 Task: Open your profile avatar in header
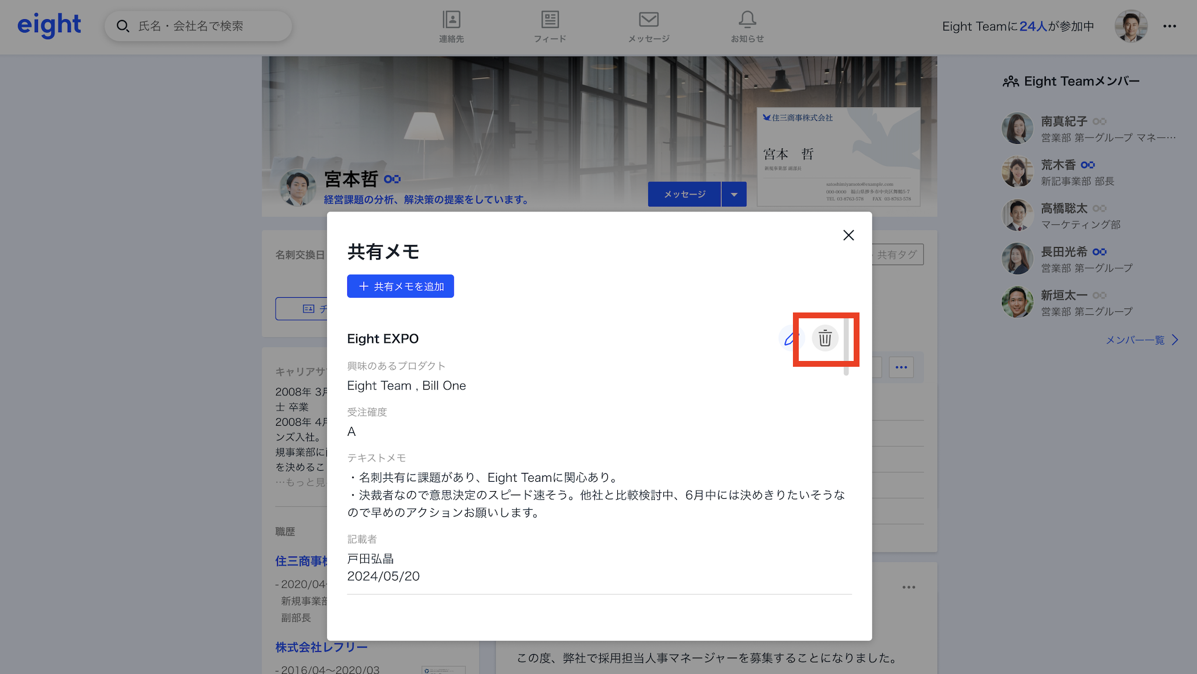click(x=1130, y=26)
